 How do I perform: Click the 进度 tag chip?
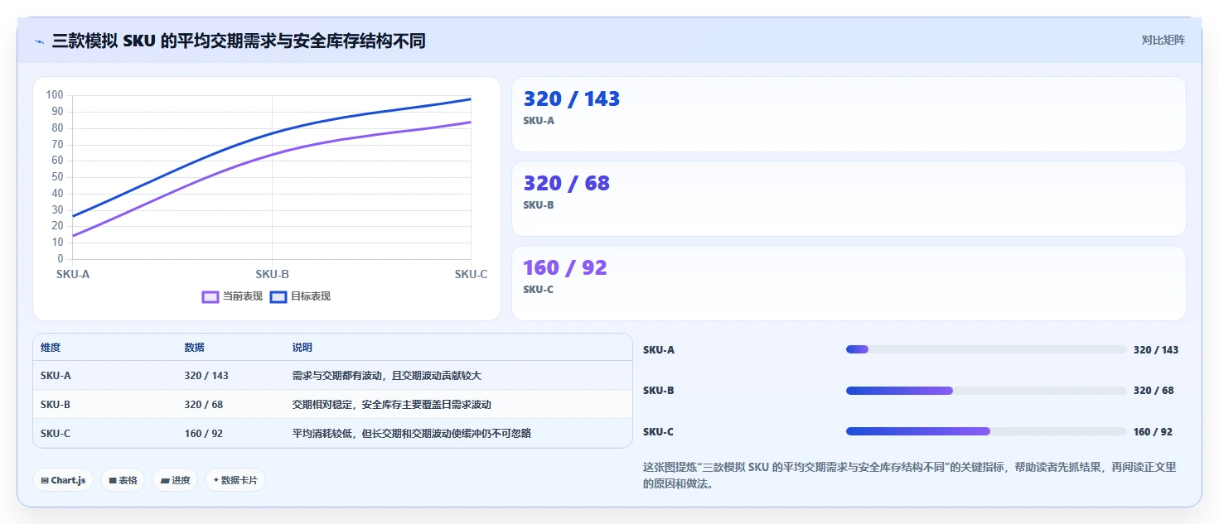coord(175,480)
